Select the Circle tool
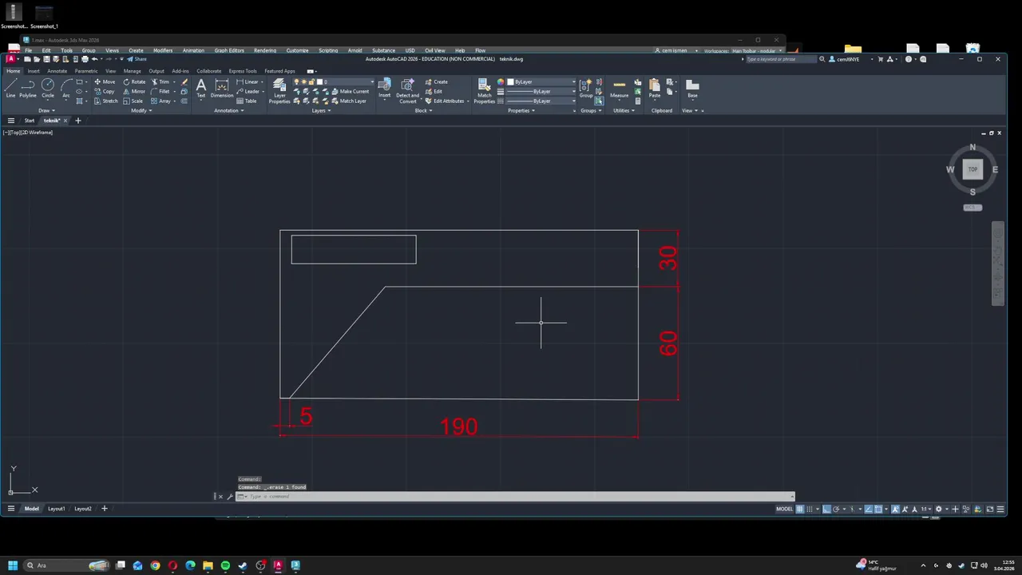 [48, 88]
